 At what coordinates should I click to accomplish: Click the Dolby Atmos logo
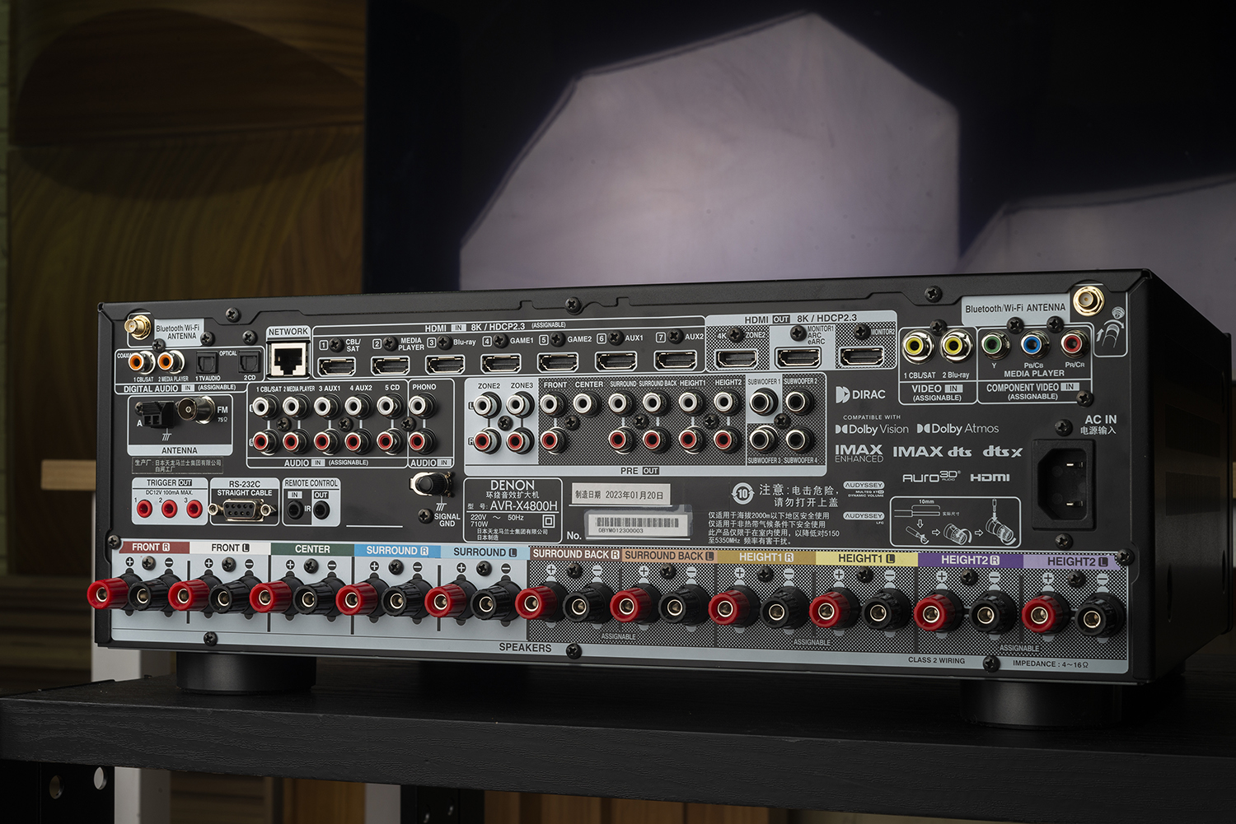(957, 428)
